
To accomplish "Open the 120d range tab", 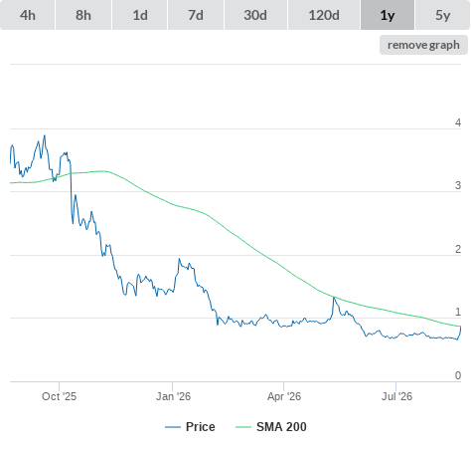I will 324,15.
